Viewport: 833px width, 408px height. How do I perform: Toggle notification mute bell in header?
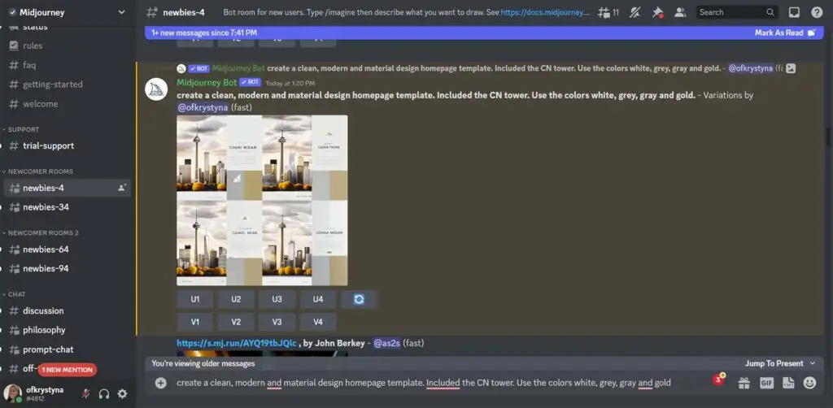point(635,12)
